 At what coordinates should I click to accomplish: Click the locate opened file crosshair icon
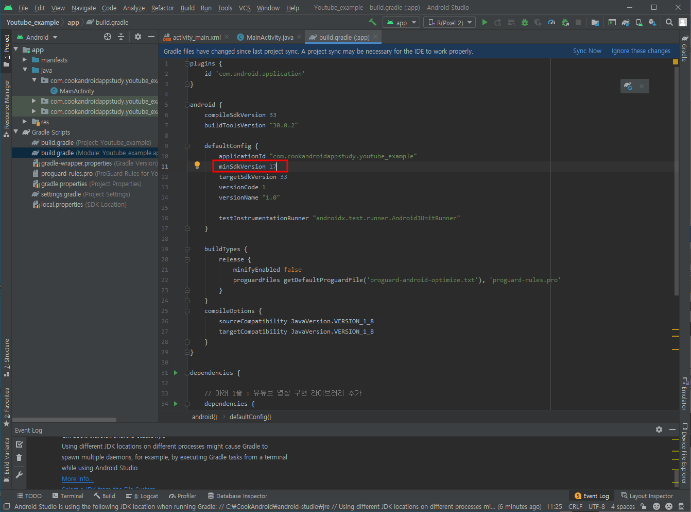[108, 37]
